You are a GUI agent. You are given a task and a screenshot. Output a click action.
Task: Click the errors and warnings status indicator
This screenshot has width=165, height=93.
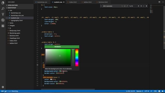click(x=4, y=91)
